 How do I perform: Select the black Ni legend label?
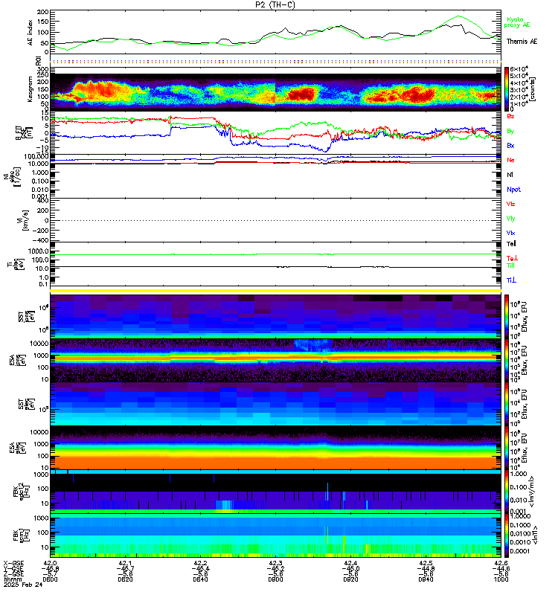pyautogui.click(x=510, y=175)
